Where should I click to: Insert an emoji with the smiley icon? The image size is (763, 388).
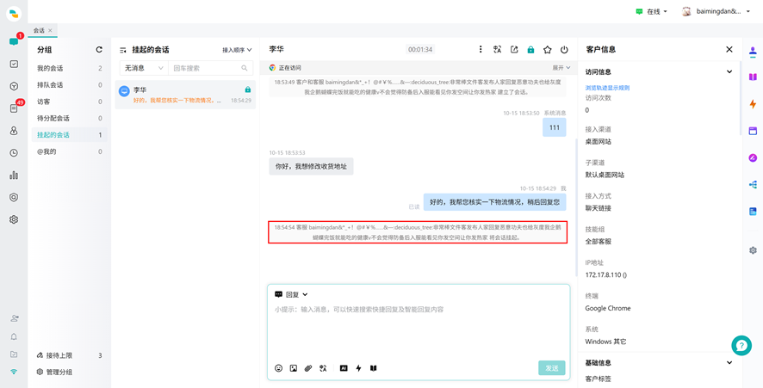tap(278, 368)
